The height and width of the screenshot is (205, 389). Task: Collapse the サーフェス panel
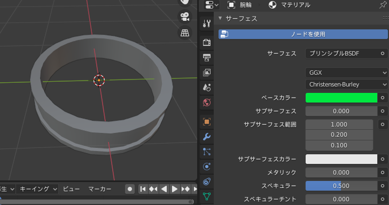point(220,18)
